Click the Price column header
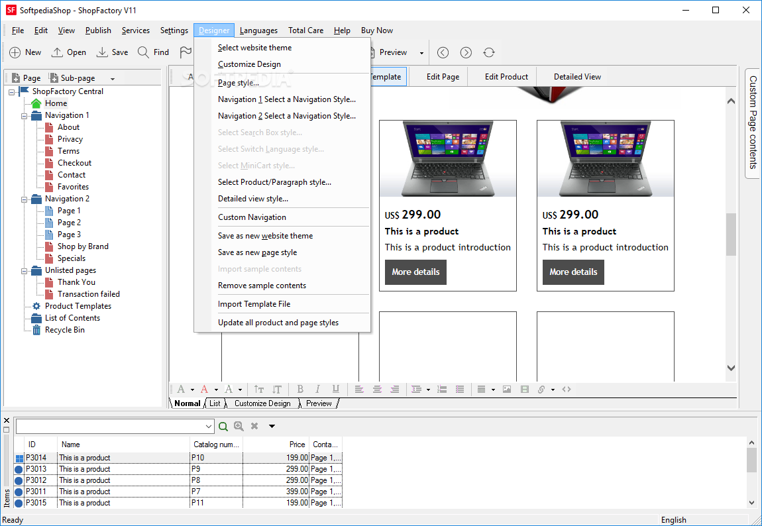The image size is (762, 526). pos(276,445)
